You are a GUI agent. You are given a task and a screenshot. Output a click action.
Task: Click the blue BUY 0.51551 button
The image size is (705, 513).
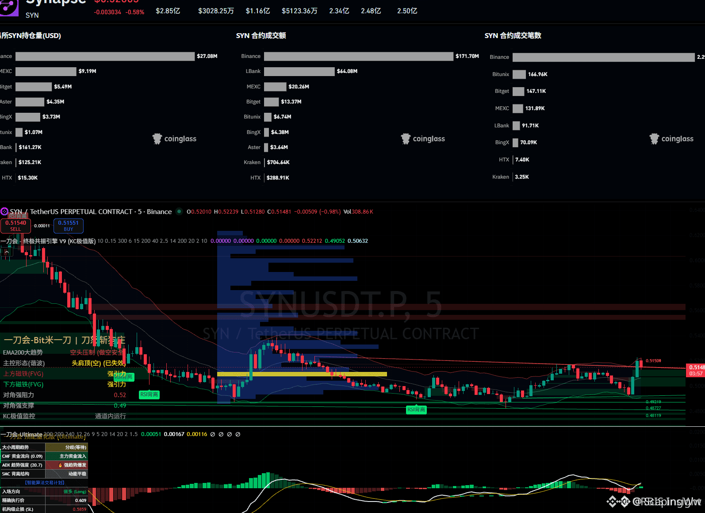(x=68, y=226)
